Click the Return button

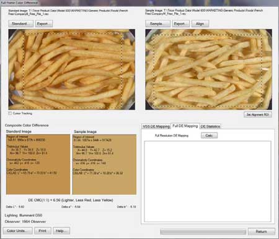262,232
